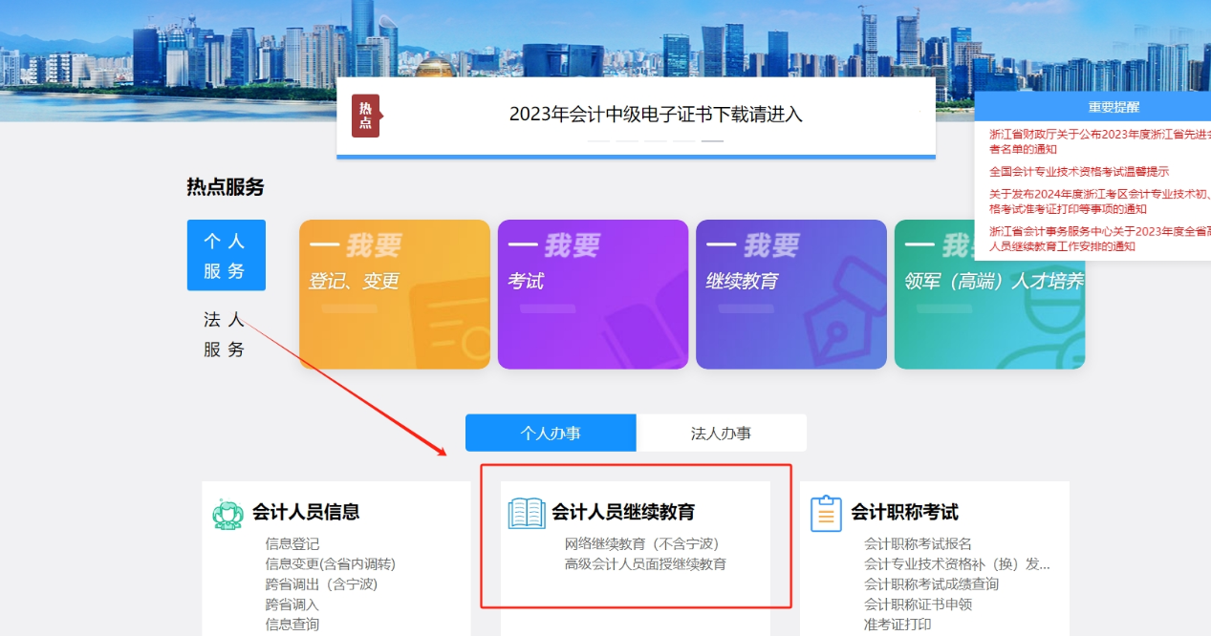The width and height of the screenshot is (1211, 636).
Task: Click the 热点 badge next to the banner
Action: tap(366, 115)
